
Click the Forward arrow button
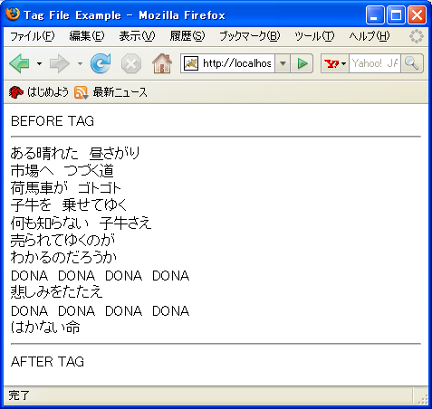pyautogui.click(x=60, y=63)
